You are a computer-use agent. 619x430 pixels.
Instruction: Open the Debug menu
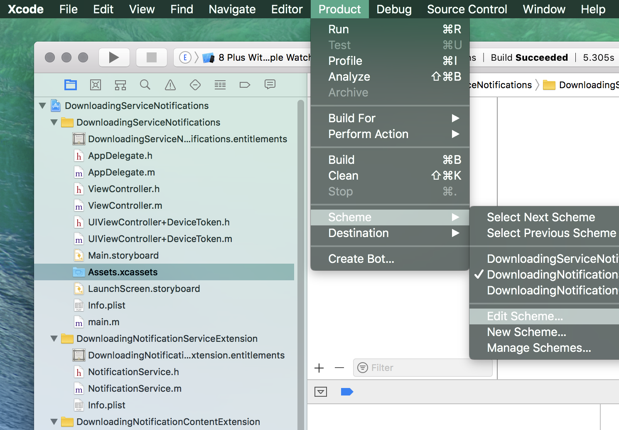(x=394, y=9)
